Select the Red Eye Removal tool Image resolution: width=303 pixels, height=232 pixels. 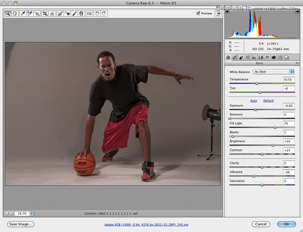coord(67,14)
